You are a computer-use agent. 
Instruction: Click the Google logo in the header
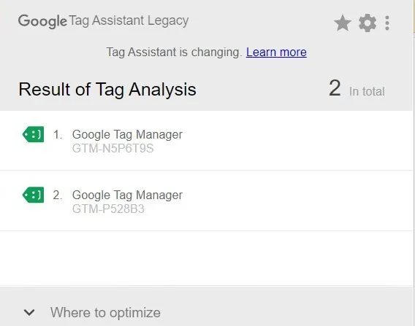tap(42, 21)
